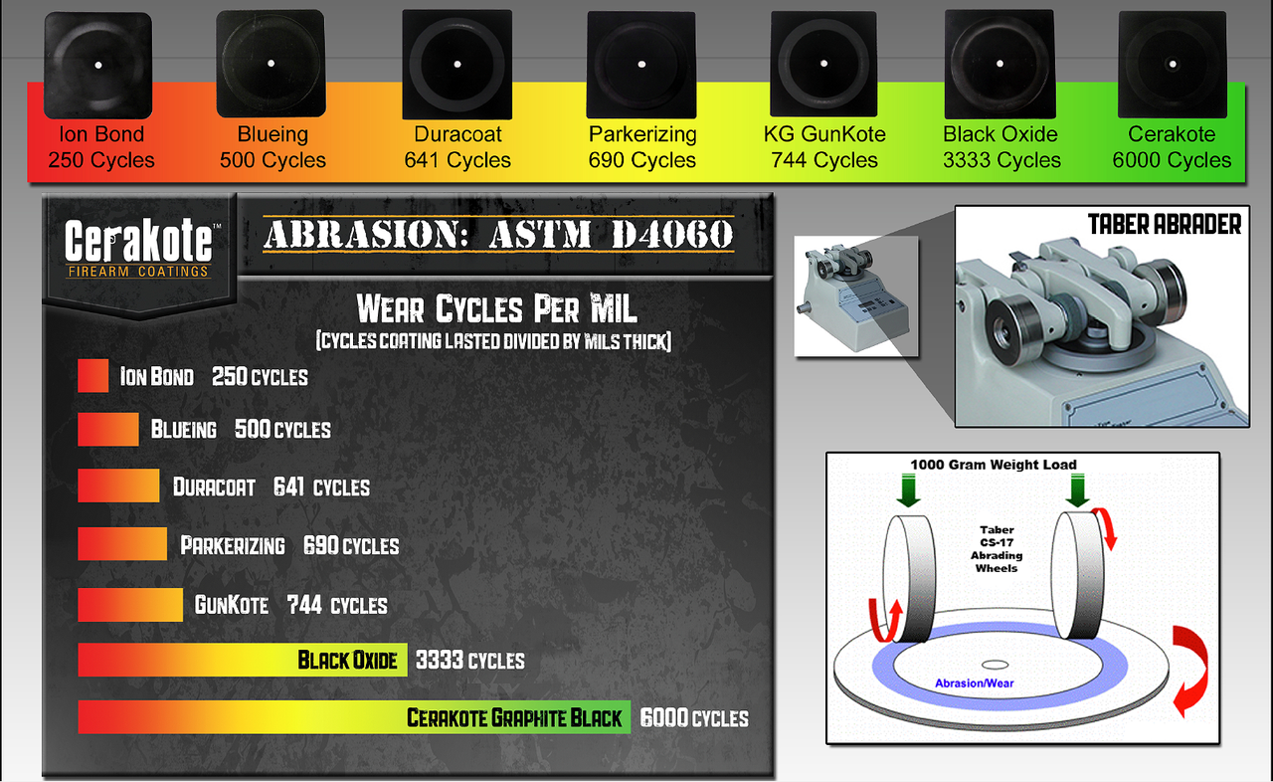The width and height of the screenshot is (1273, 782).
Task: Click the "744 cycles" value in the bar chart
Action: pyautogui.click(x=337, y=605)
